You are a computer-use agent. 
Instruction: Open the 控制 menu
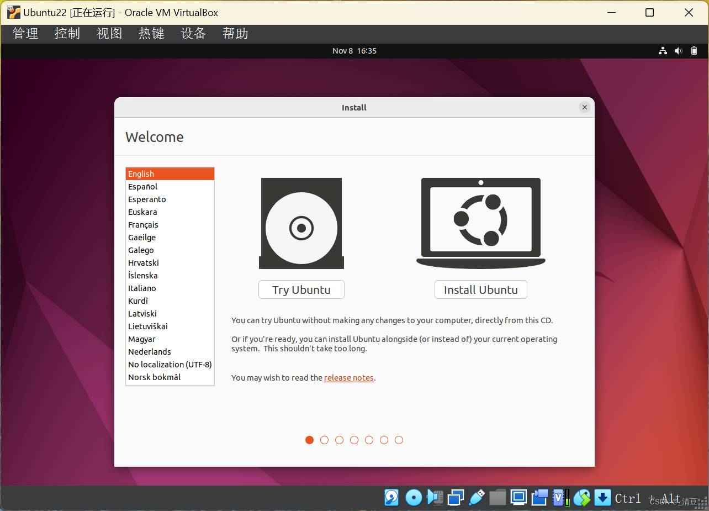tap(67, 34)
